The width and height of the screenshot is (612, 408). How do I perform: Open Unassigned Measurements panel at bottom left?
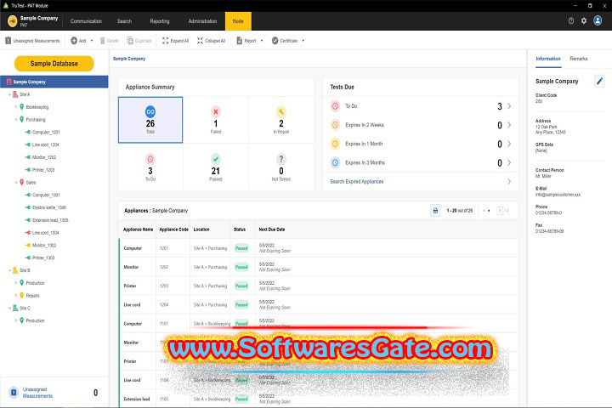[x=54, y=393]
